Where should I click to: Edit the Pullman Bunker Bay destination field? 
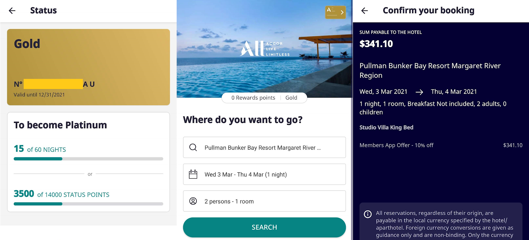click(x=264, y=147)
